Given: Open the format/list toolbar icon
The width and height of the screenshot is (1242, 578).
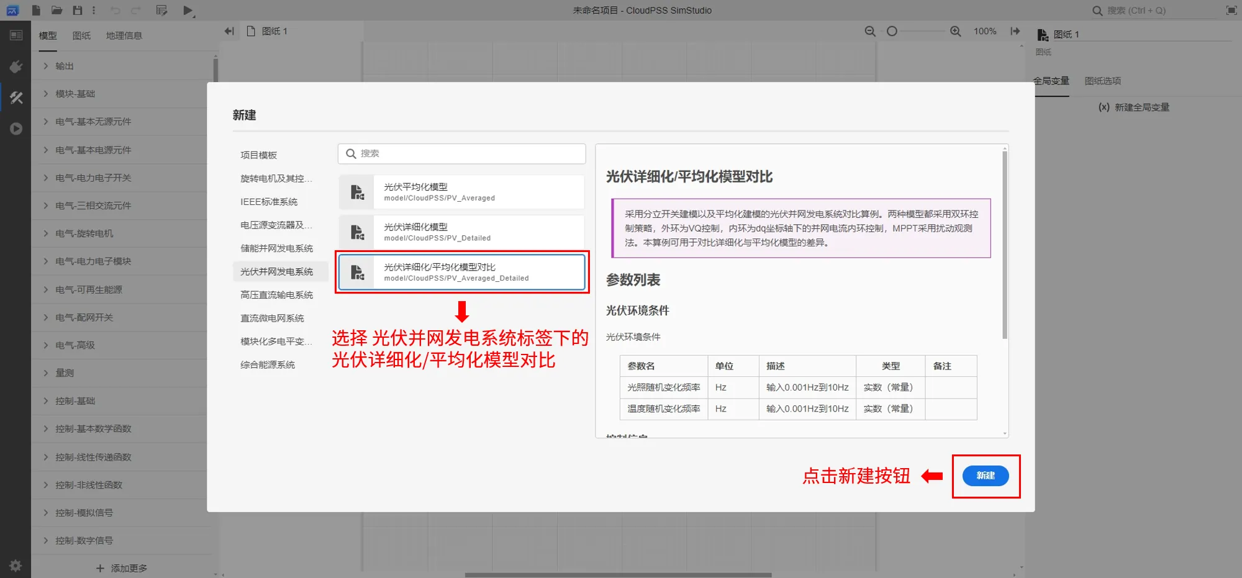Looking at the screenshot, I should [161, 10].
